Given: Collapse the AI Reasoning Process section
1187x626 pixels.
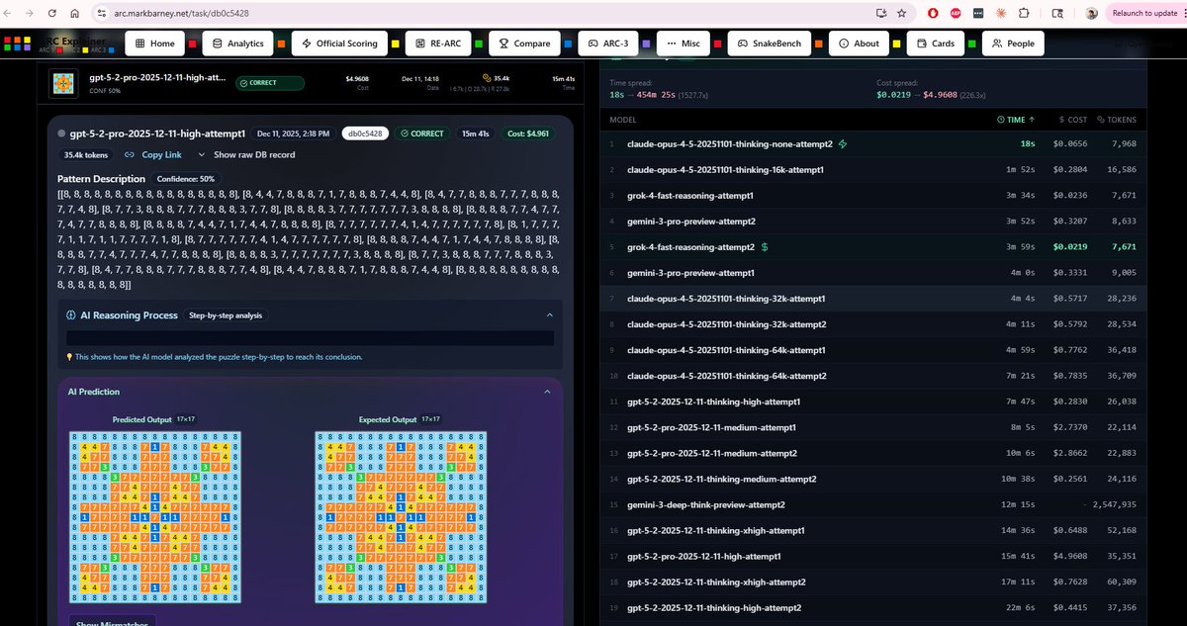Looking at the screenshot, I should 549,315.
